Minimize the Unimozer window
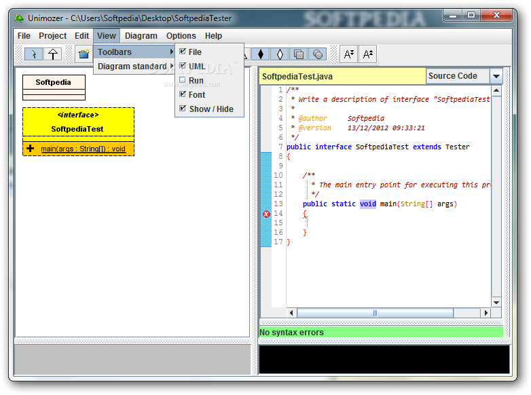This screenshot has height=395, width=531. click(453, 16)
